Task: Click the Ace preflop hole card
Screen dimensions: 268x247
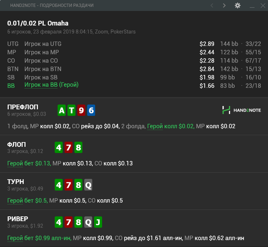Action: pyautogui.click(x=62, y=110)
